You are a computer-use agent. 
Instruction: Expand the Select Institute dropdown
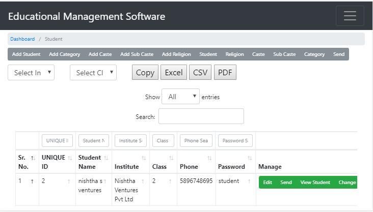pos(31,73)
